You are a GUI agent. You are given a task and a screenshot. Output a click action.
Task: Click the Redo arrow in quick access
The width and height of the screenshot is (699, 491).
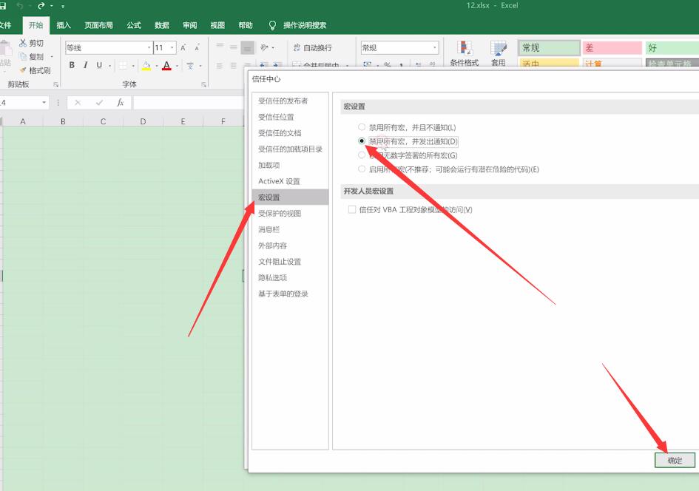coord(41,6)
